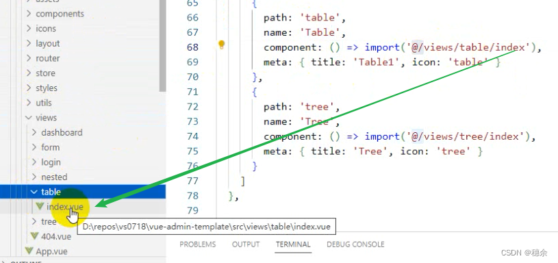558x263 pixels.
Task: Collapse the table folder chevron
Action: [x=34, y=192]
